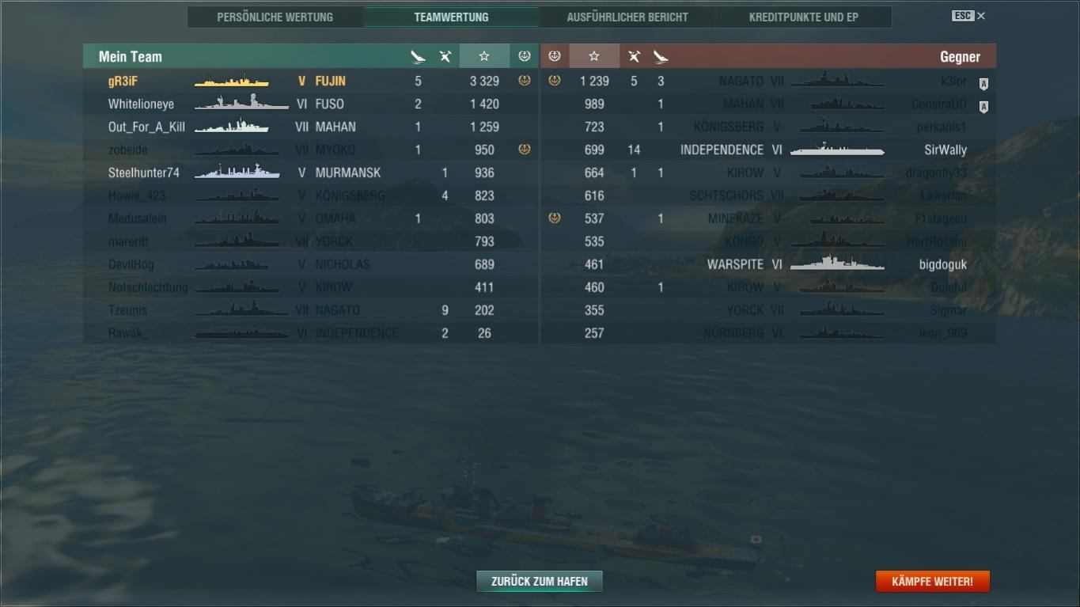Screen dimensions: 1080x607
Task: Open the Persönliche Wertung tab
Action: tap(275, 17)
